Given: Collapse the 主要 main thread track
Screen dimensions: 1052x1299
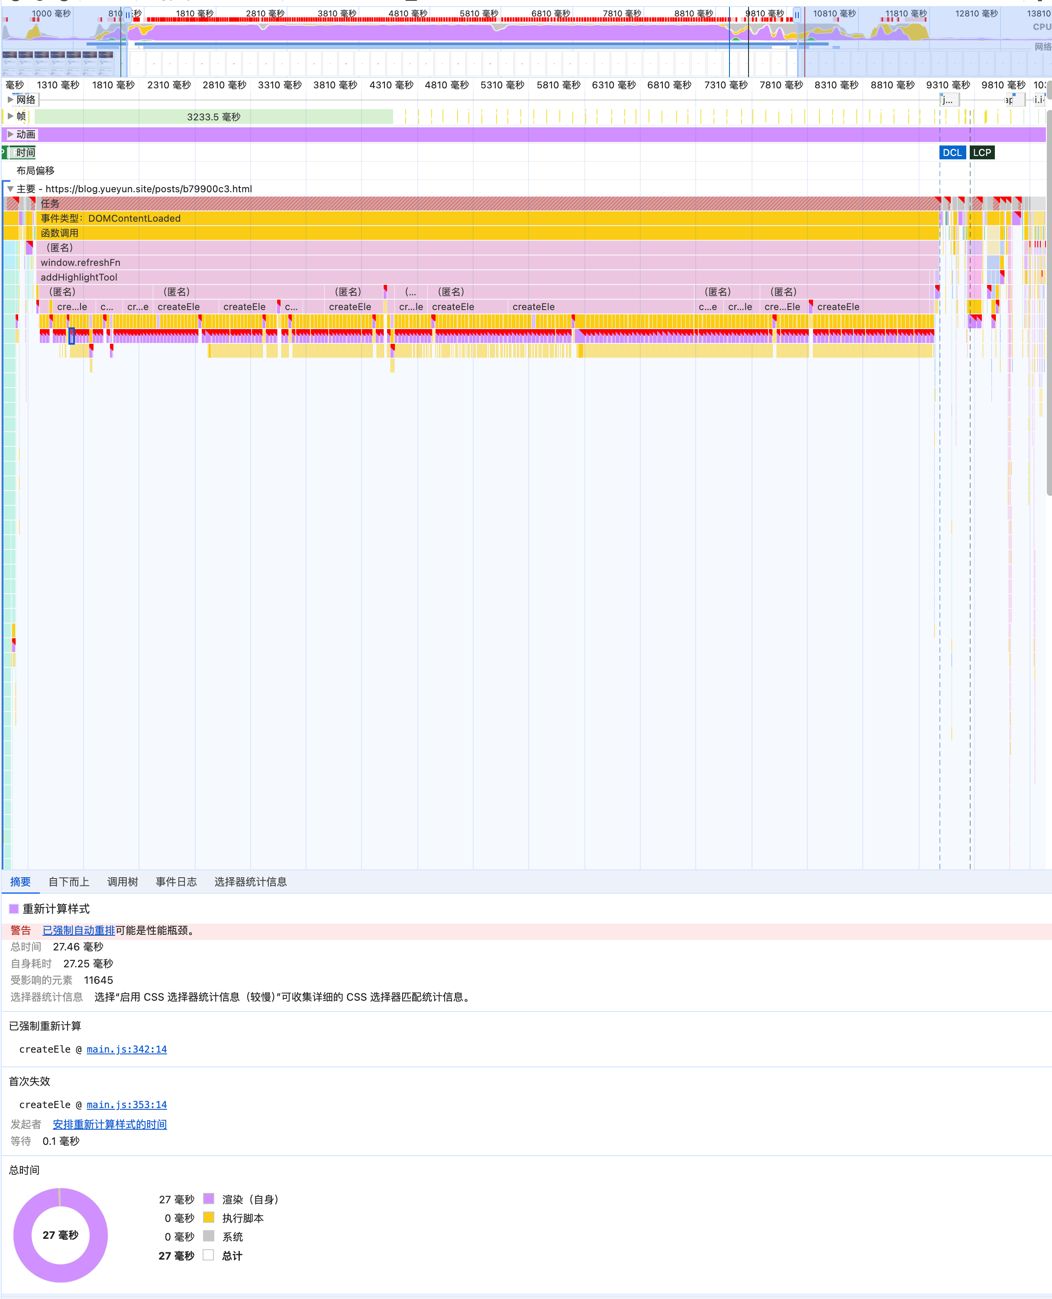Looking at the screenshot, I should click(x=10, y=188).
